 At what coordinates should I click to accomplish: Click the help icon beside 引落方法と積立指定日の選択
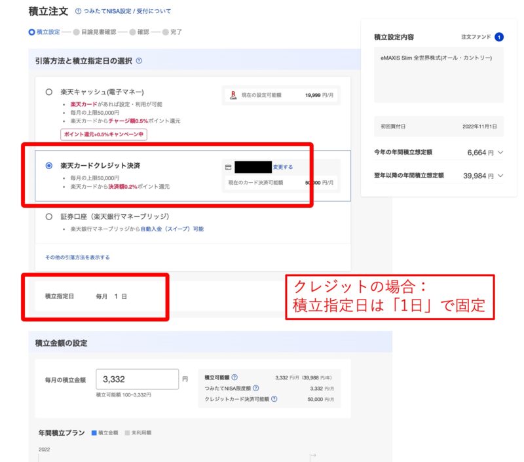139,61
